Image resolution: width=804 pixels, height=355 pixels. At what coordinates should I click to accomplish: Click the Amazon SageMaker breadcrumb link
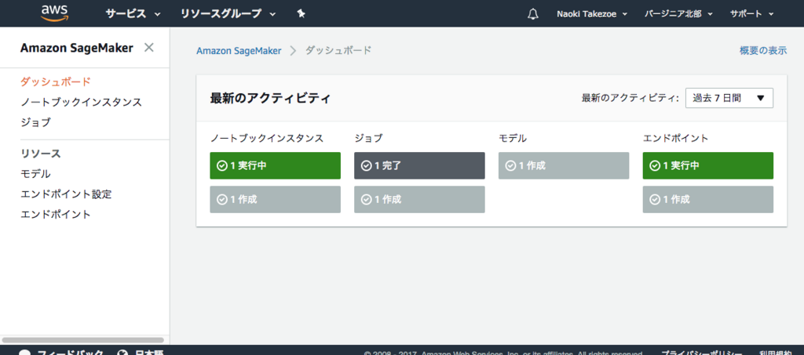239,51
